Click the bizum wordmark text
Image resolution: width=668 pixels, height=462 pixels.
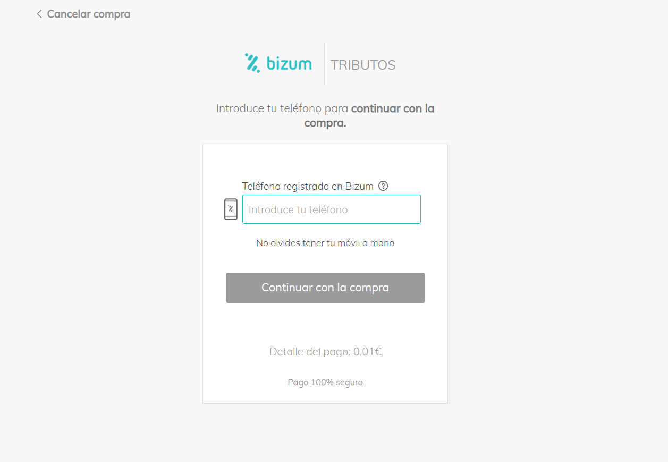289,64
